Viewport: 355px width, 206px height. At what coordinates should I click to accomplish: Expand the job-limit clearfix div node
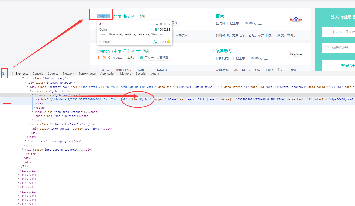point(30,124)
